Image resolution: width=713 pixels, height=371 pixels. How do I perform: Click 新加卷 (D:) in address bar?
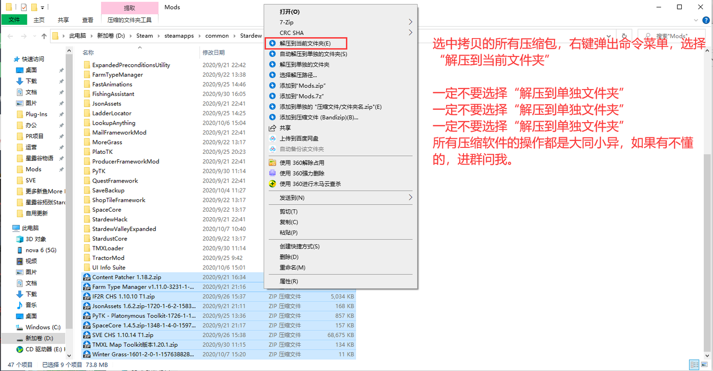111,36
